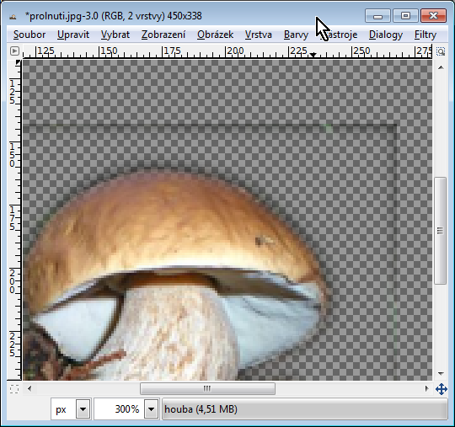The image size is (455, 427).
Task: Open the Vrstva menu
Action: 259,35
